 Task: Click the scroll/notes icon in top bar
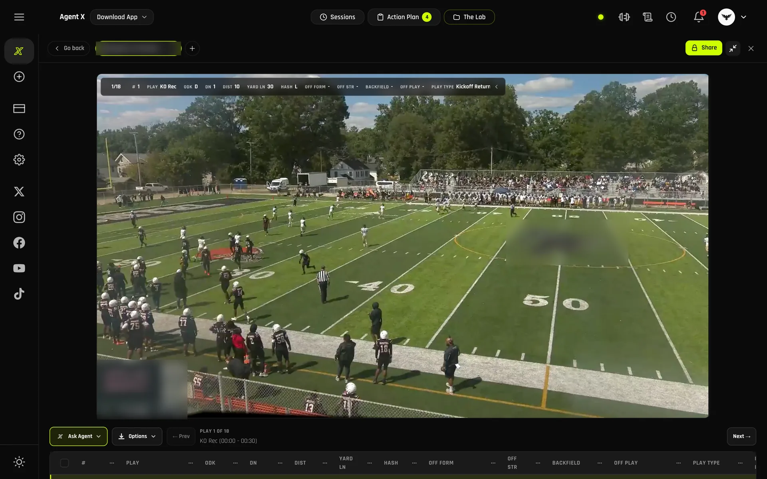(648, 17)
